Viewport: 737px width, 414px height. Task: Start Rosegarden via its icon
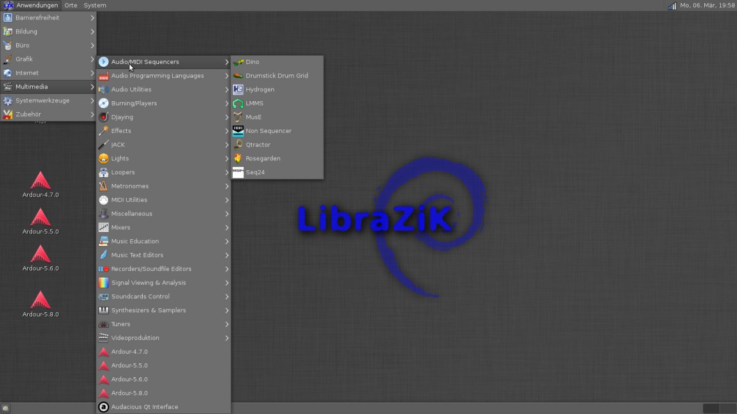point(238,159)
